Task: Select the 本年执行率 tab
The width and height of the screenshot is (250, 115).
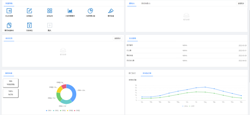Action: [x=147, y=73]
